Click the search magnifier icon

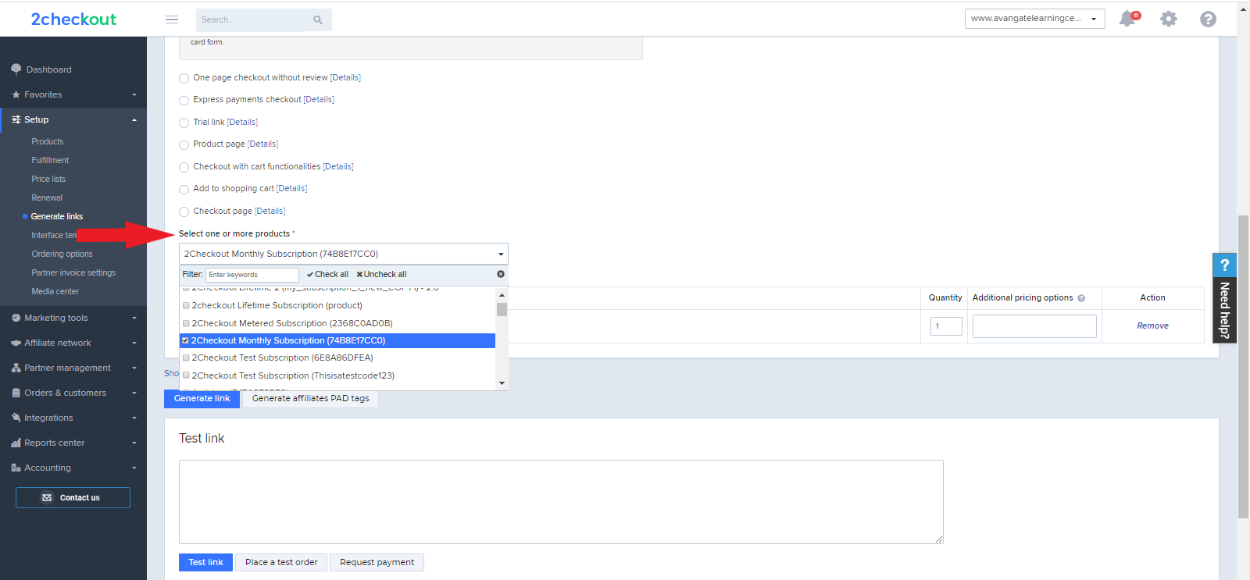coord(318,20)
